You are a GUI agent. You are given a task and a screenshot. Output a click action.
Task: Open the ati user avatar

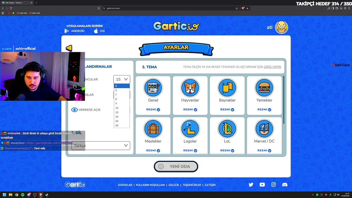281,27
